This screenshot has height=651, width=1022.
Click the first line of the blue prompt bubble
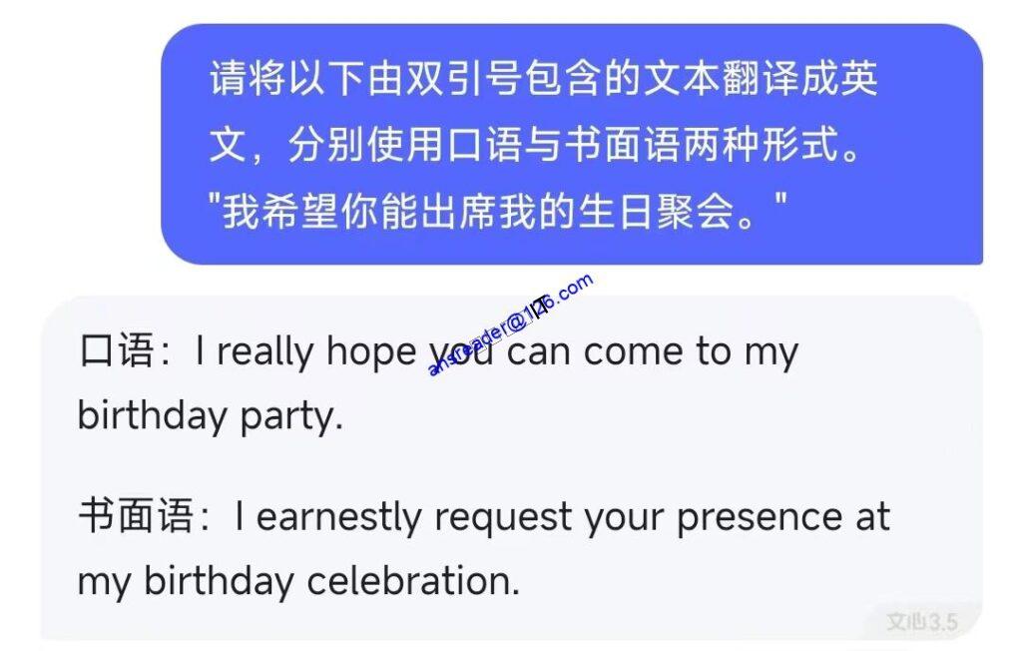coord(544,79)
